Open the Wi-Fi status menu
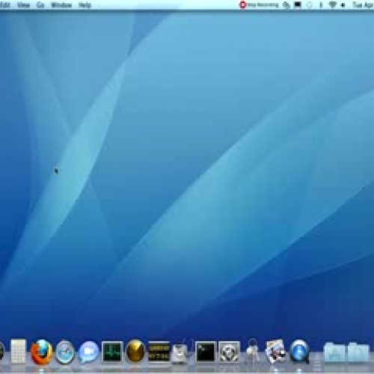The width and height of the screenshot is (374, 374). (332, 4)
